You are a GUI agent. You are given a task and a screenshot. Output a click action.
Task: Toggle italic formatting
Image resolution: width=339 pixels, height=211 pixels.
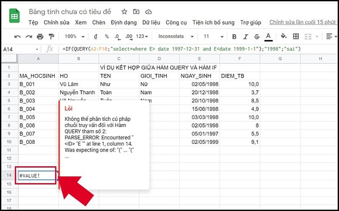point(246,37)
